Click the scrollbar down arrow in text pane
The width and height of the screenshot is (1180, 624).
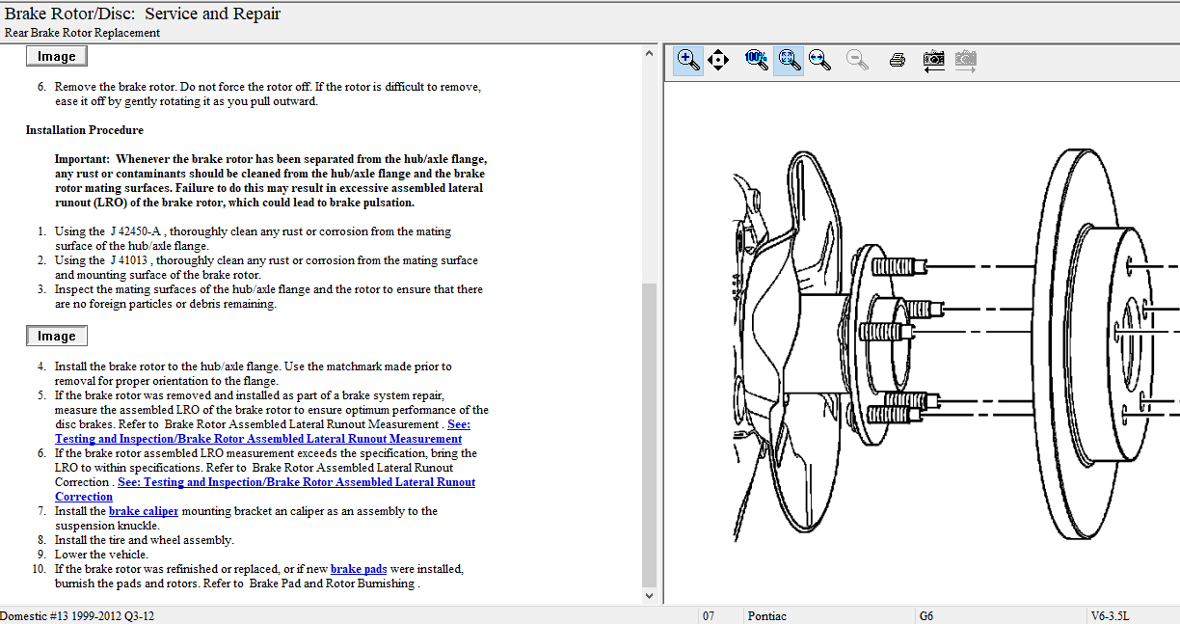coord(649,595)
